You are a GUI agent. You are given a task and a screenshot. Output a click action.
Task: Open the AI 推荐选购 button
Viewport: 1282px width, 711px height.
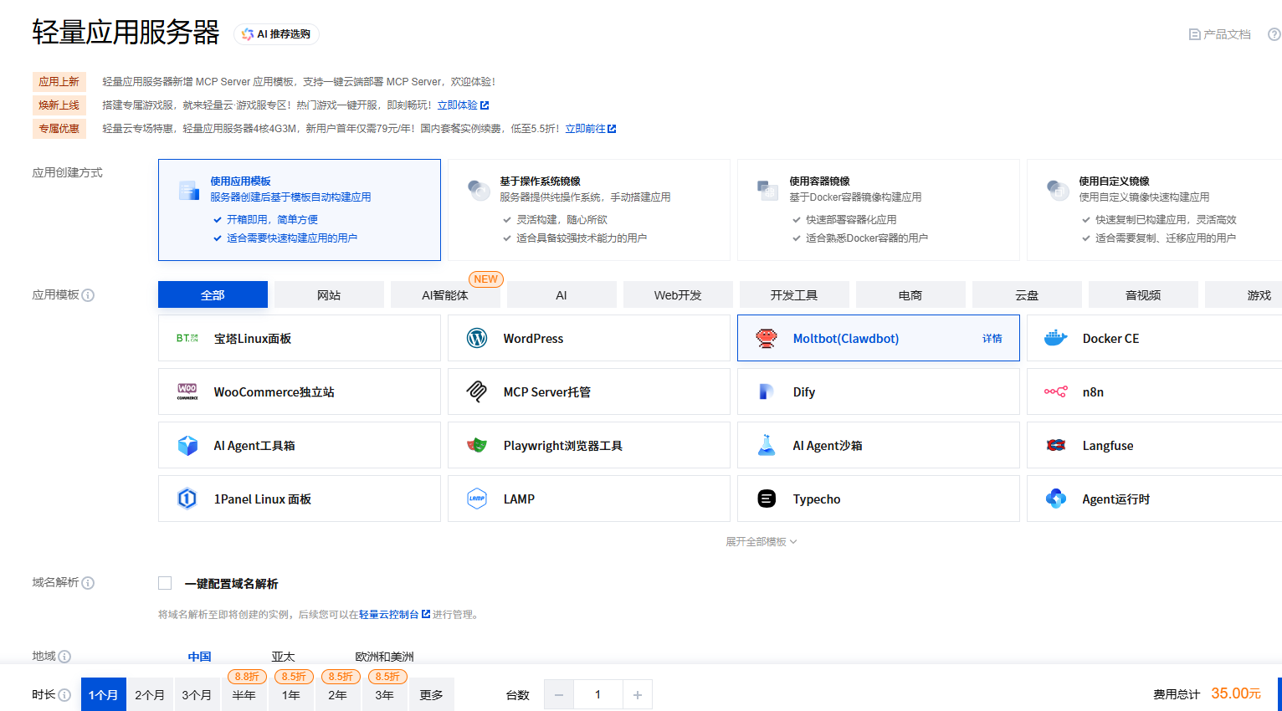[276, 34]
